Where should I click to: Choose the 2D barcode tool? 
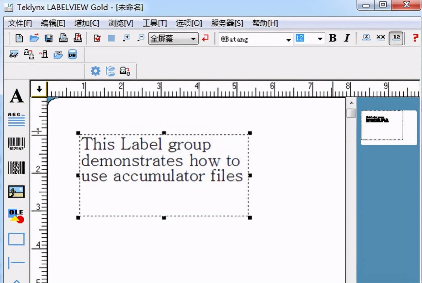click(x=16, y=168)
